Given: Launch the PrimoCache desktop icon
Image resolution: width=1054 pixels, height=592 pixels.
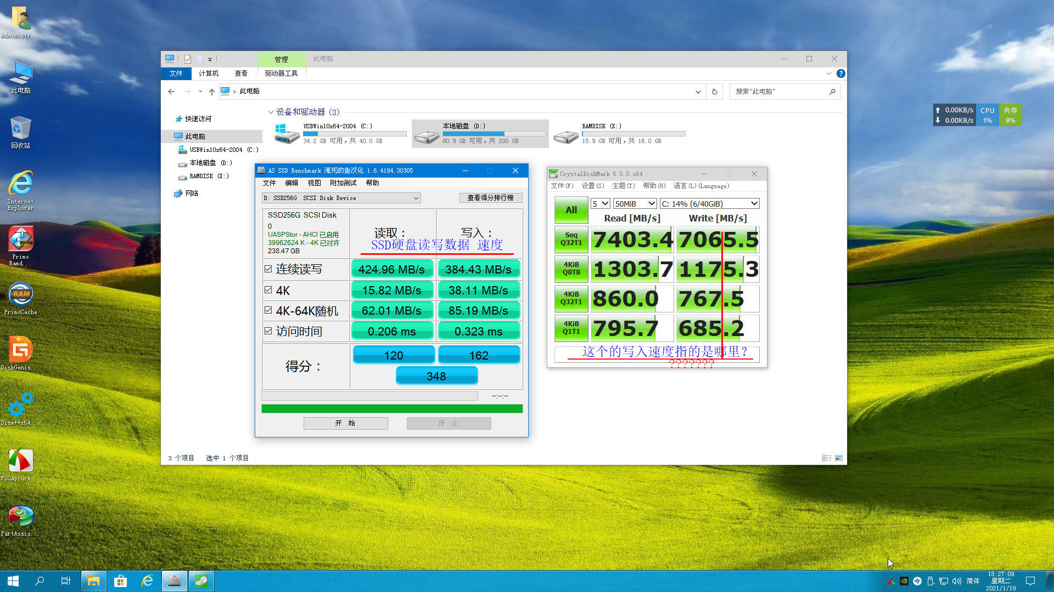Looking at the screenshot, I should 21,299.
